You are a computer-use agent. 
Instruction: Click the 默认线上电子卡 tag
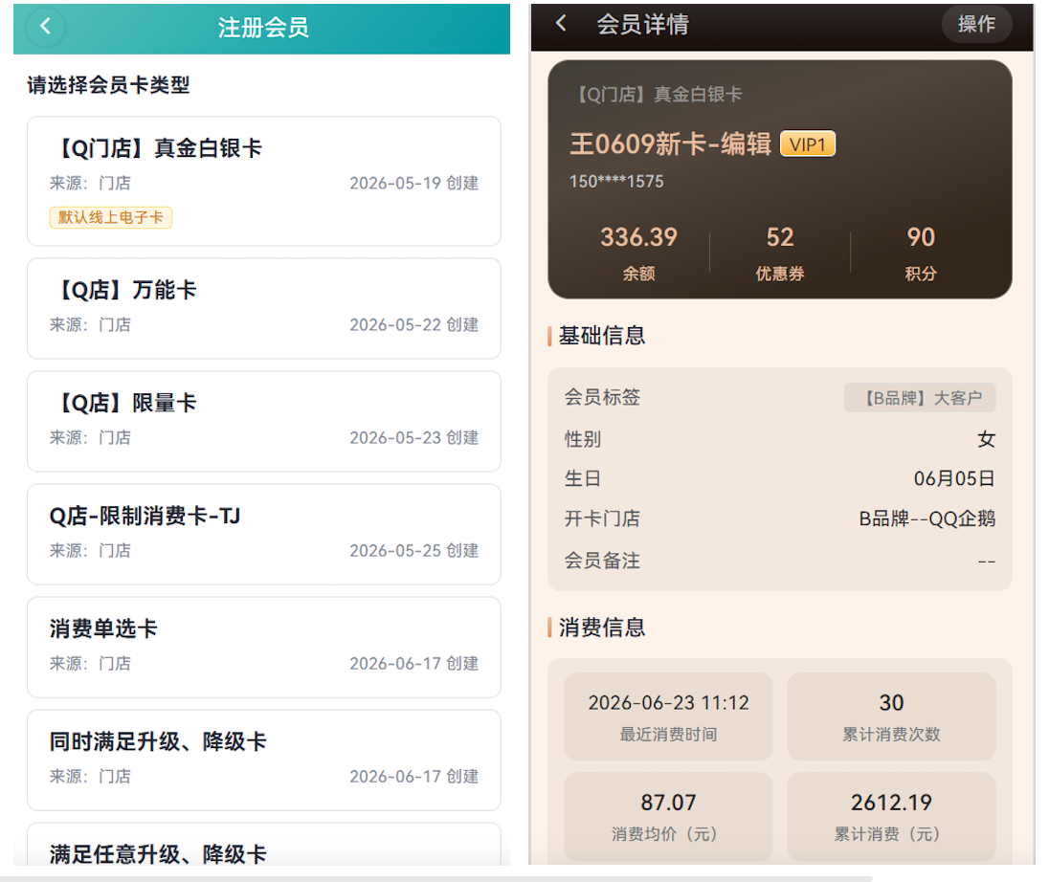tap(111, 217)
